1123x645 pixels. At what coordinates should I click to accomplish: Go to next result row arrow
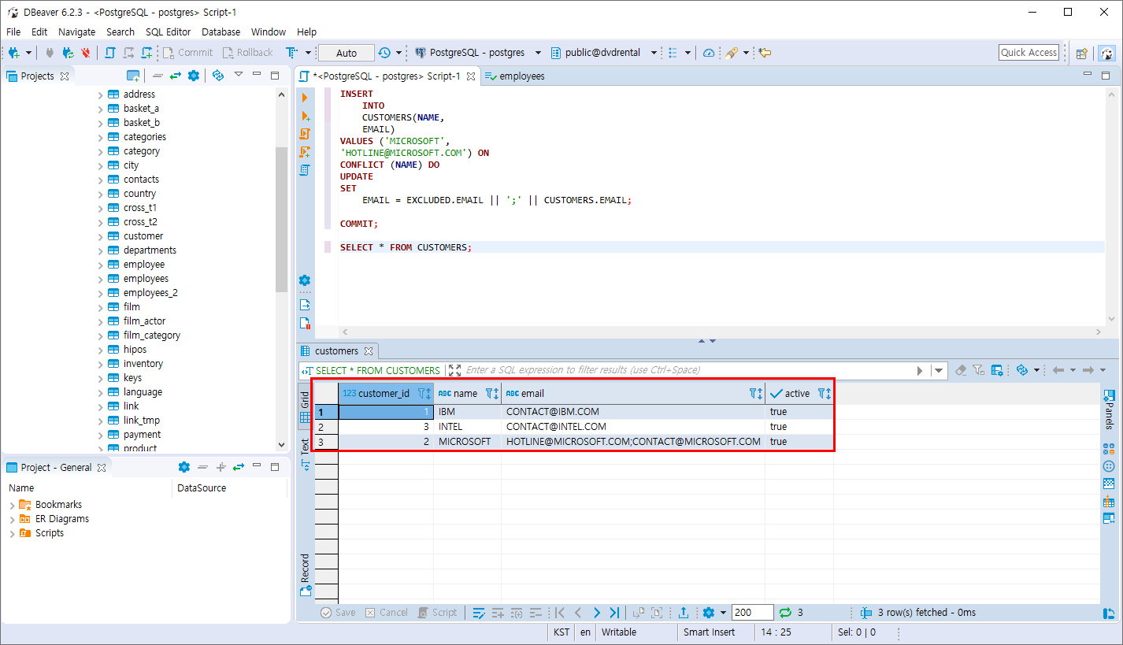click(x=596, y=613)
